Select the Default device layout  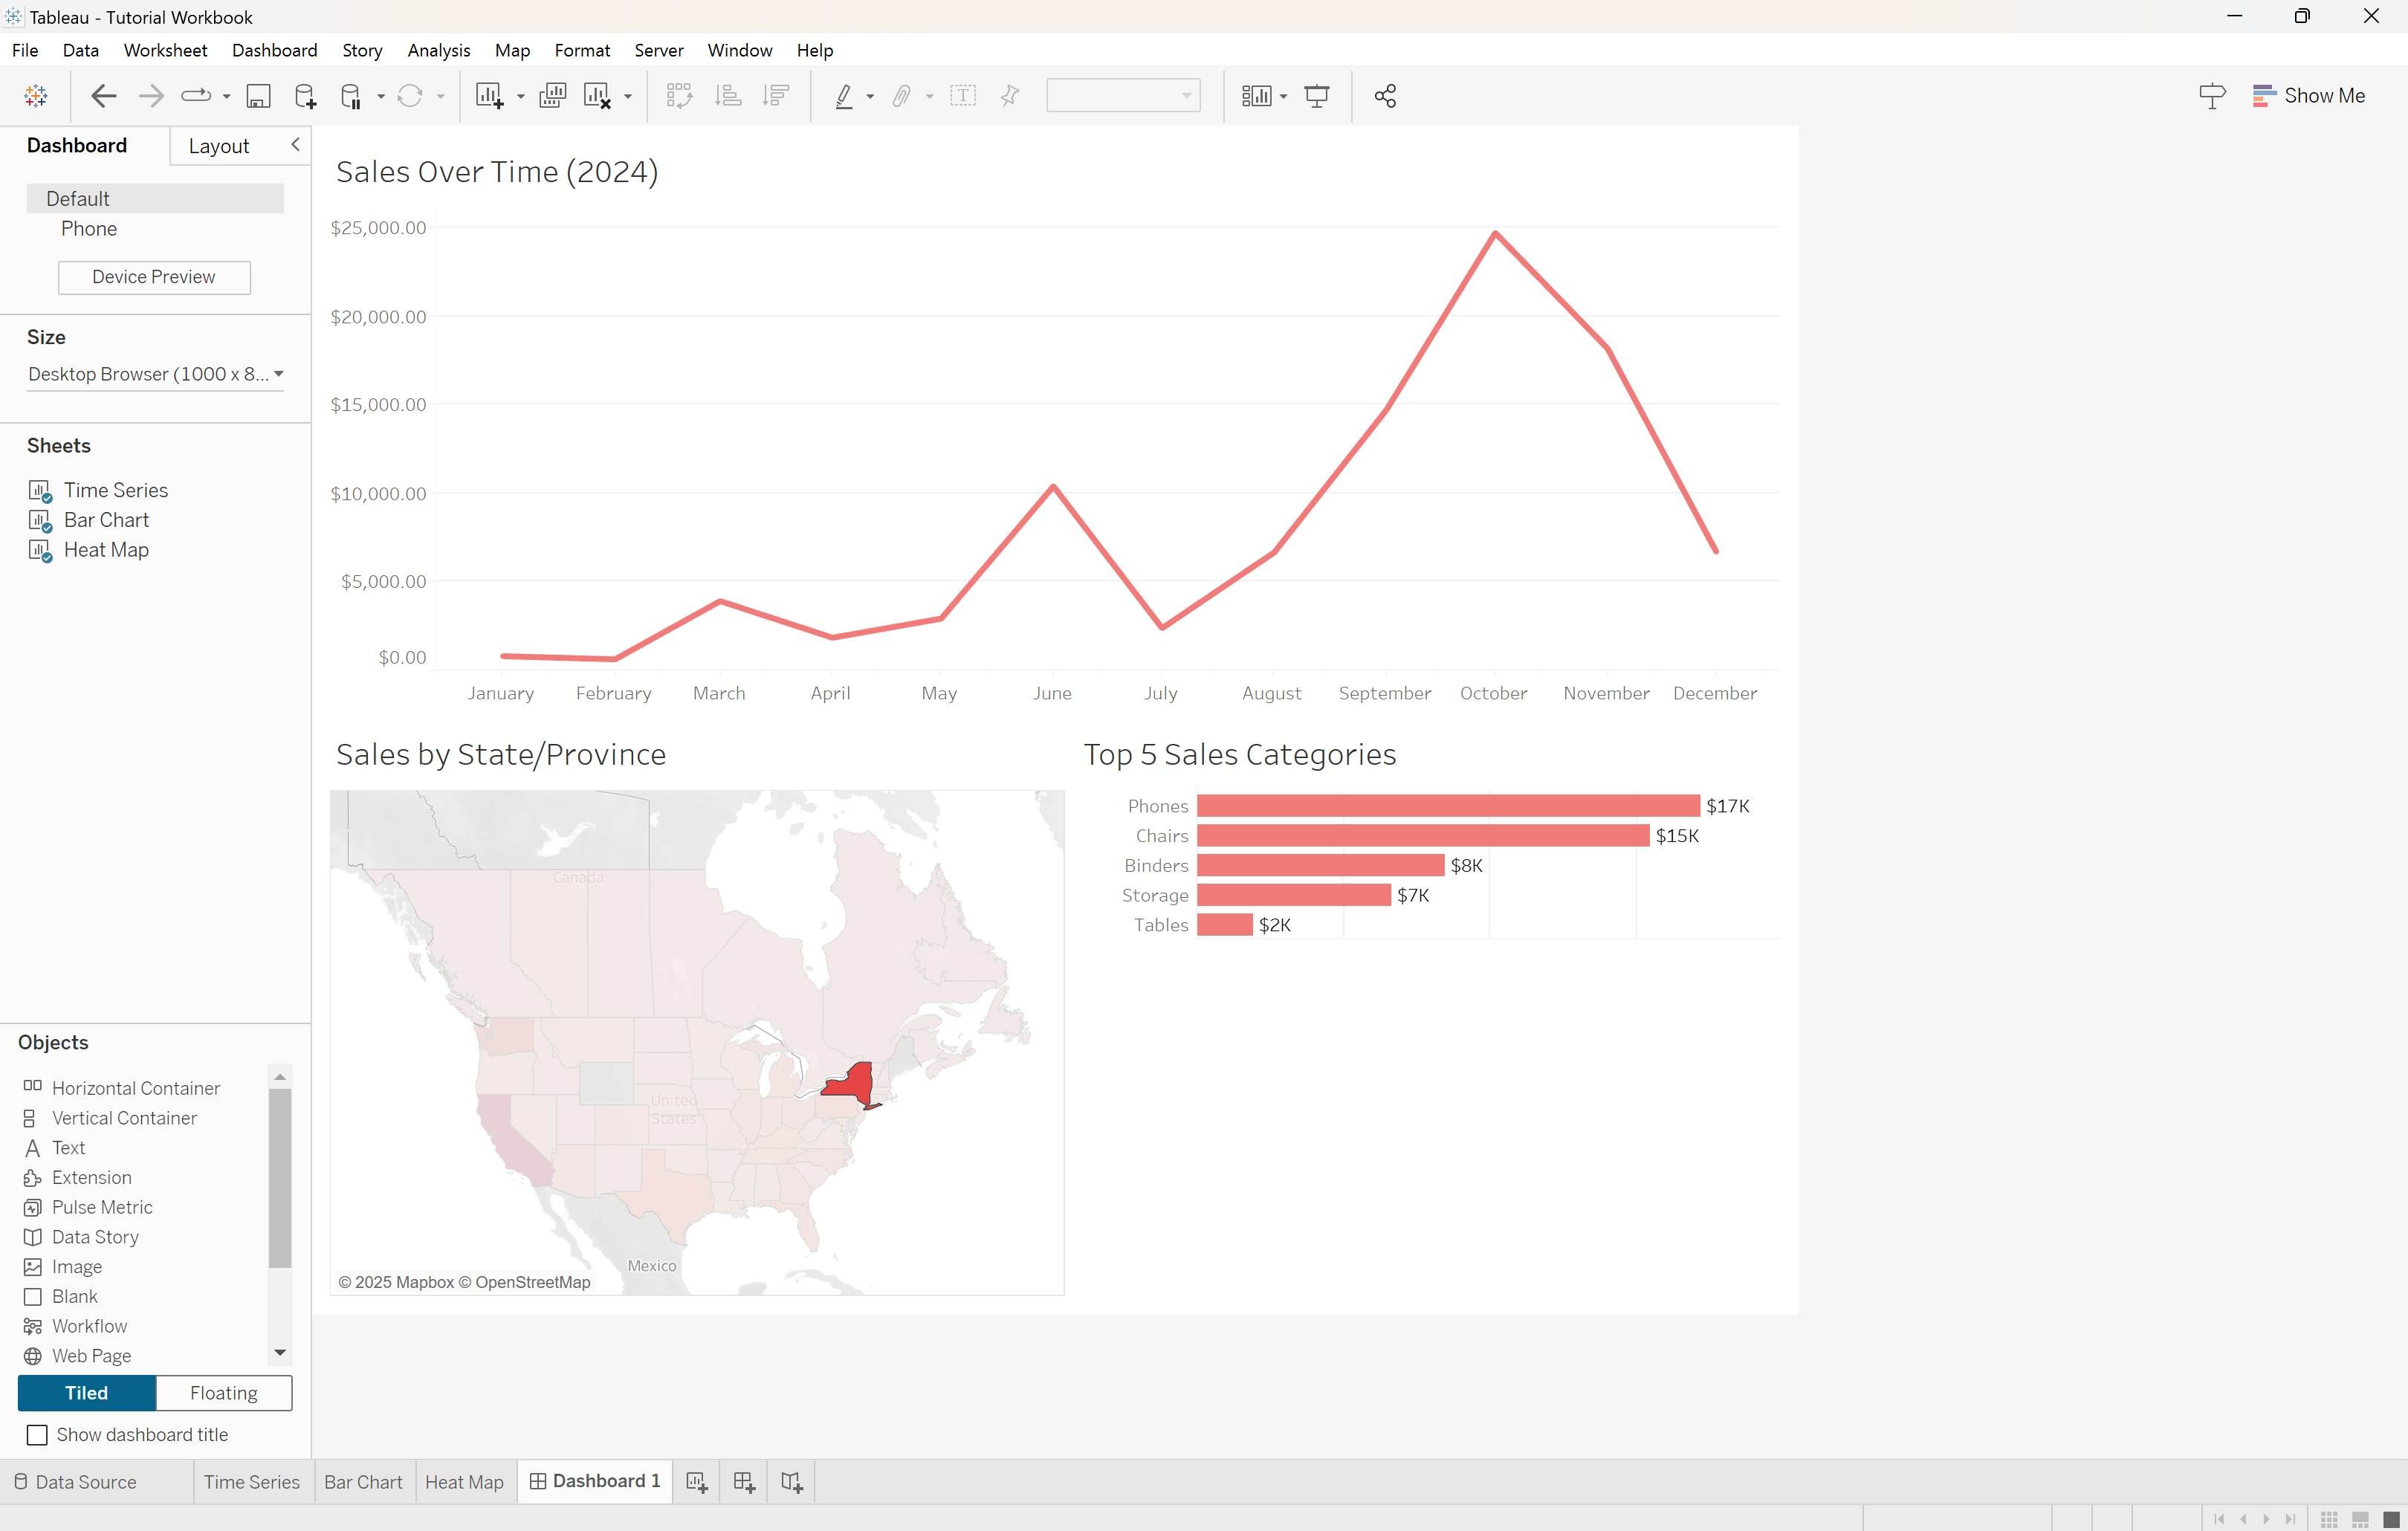tap(155, 198)
